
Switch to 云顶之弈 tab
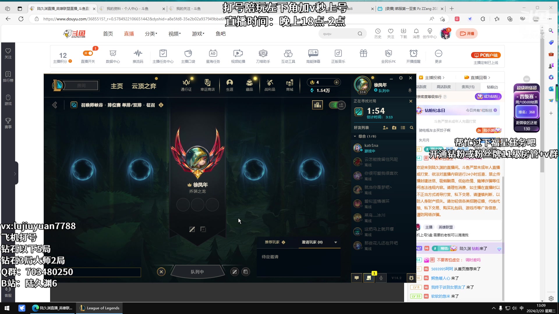click(144, 86)
